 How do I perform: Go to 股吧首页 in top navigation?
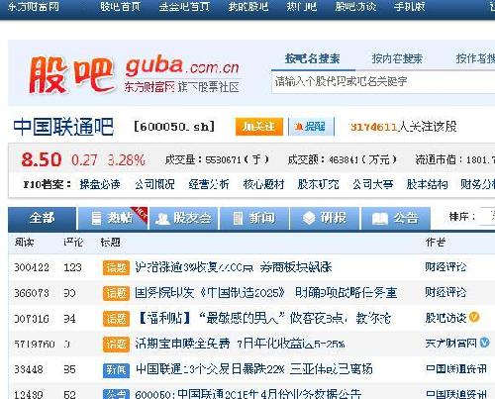[121, 7]
